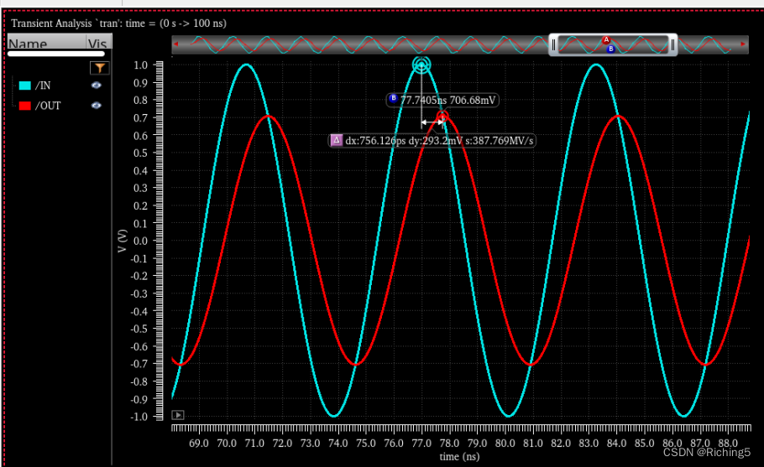Click the B marker label 77.7405ns 706.68mV
The width and height of the screenshot is (764, 467).
(x=442, y=101)
